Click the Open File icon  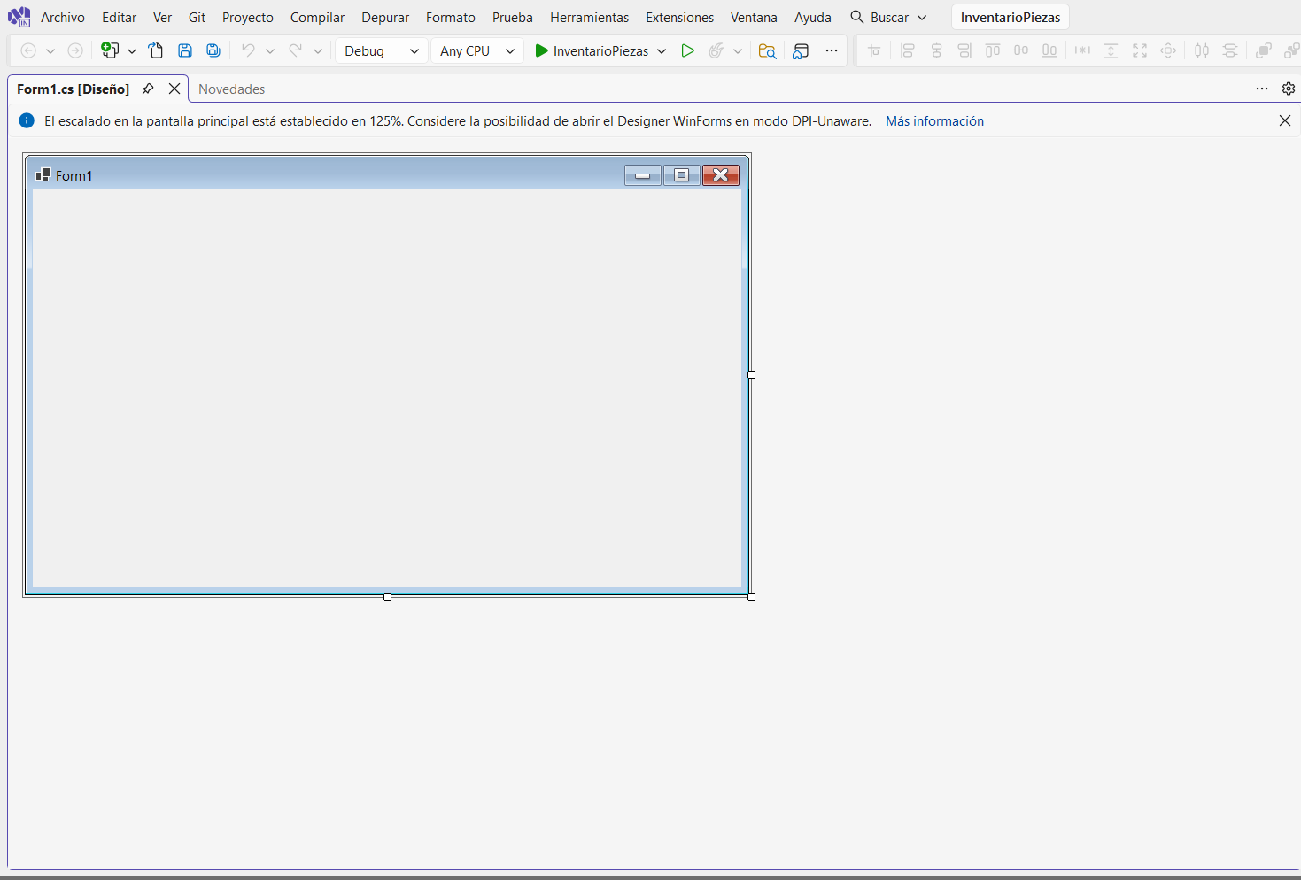coord(156,50)
